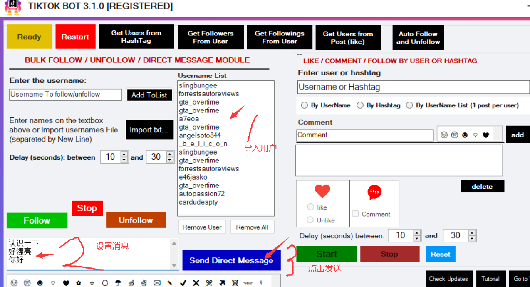Click the peace hand emoji
530x287 pixels.
144,283
